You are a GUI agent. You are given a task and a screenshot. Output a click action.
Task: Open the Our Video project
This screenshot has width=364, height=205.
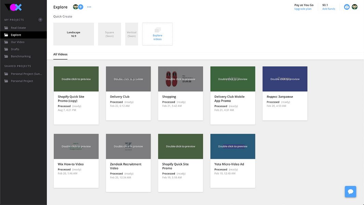23,42
